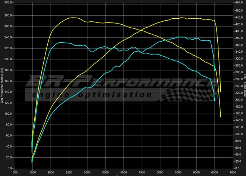Click the 483.8 maximum value on the right axis
This screenshot has width=246, height=176.
(x=238, y=3)
